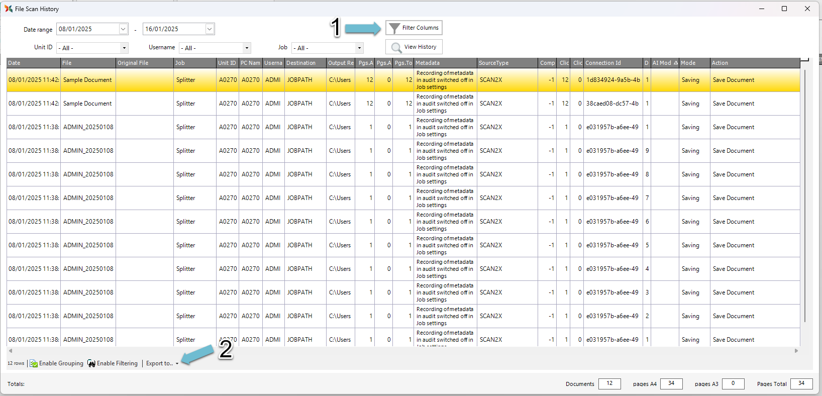Click the Enable Grouping icon

[x=34, y=363]
